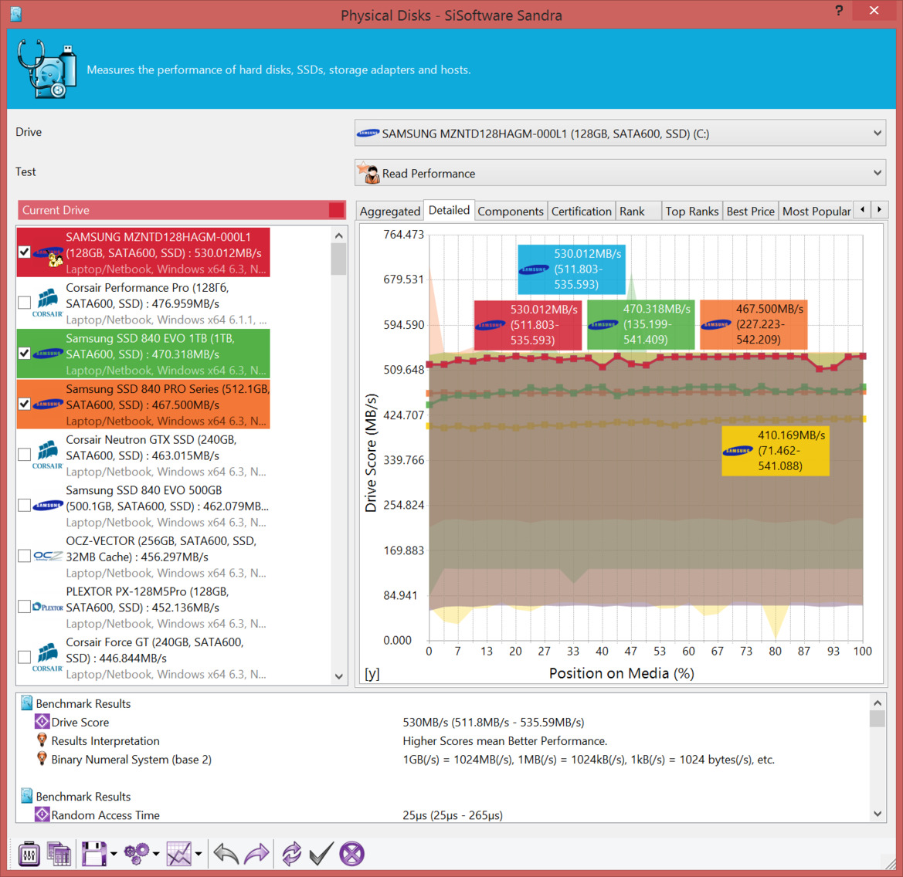Check the Corsair Performance Pro checkbox
Screen dimensions: 903x877
(x=24, y=303)
